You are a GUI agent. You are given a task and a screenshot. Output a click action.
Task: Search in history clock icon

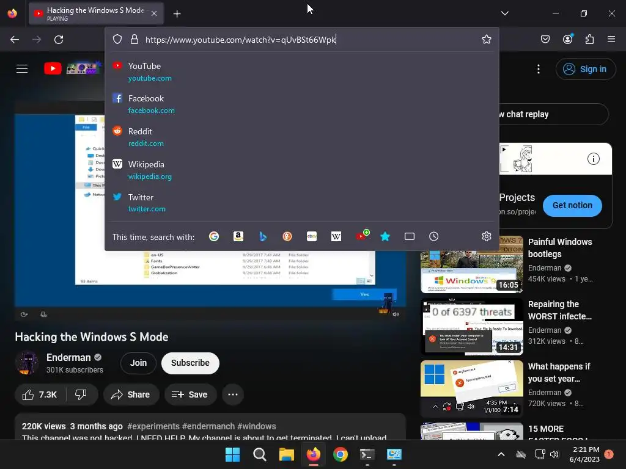pos(433,236)
